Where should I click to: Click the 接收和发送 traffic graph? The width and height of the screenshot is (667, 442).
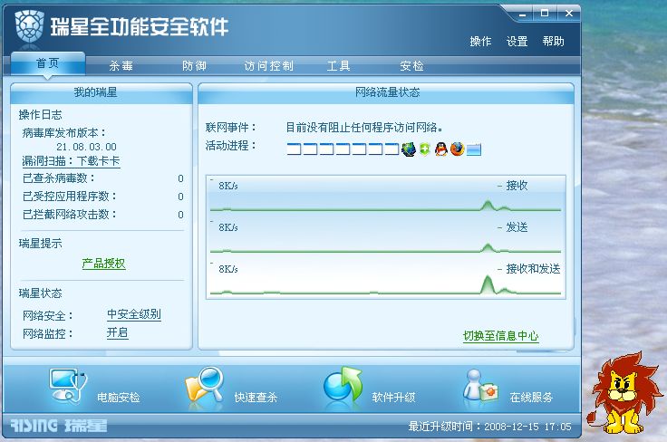pyautogui.click(x=386, y=278)
